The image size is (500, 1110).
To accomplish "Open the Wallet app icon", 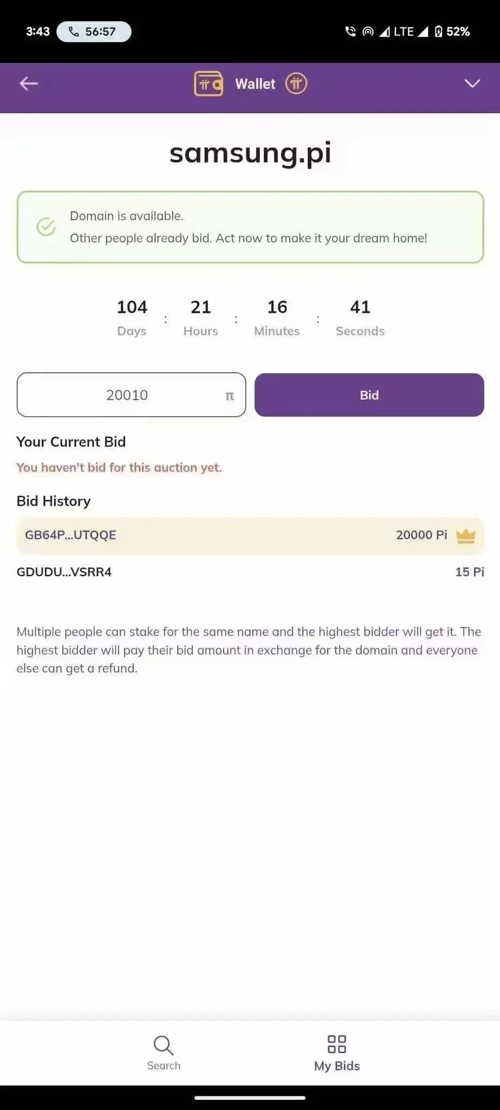I will point(208,84).
